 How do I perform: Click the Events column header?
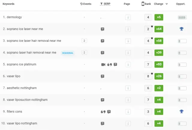point(86,4)
